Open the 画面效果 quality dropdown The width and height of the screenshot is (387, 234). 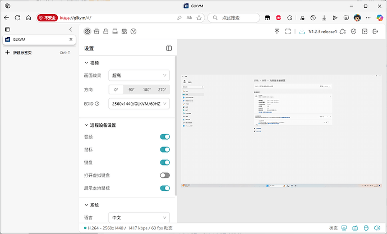coord(139,75)
